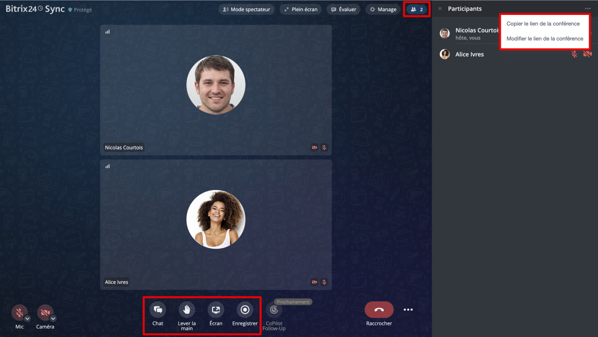This screenshot has width=598, height=337.
Task: Click the Évaluer button
Action: click(343, 9)
